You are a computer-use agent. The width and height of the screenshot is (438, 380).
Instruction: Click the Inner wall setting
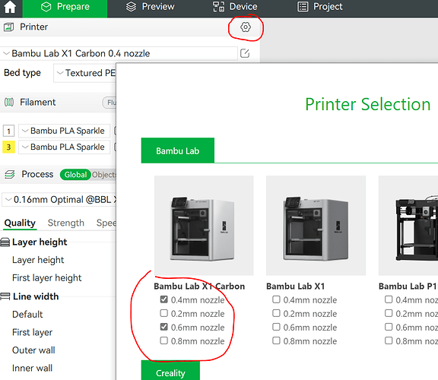tap(33, 368)
